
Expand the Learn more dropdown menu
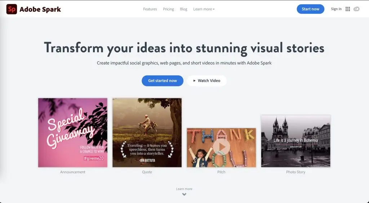pyautogui.click(x=204, y=9)
